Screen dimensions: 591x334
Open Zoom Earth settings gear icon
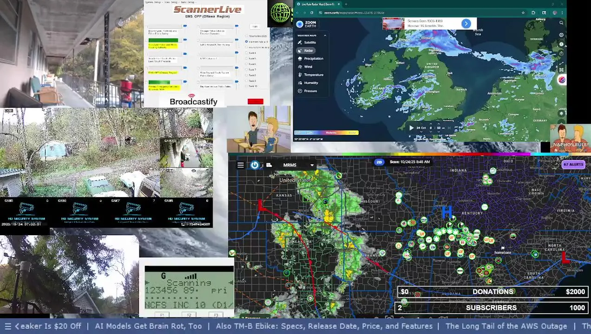tap(561, 35)
